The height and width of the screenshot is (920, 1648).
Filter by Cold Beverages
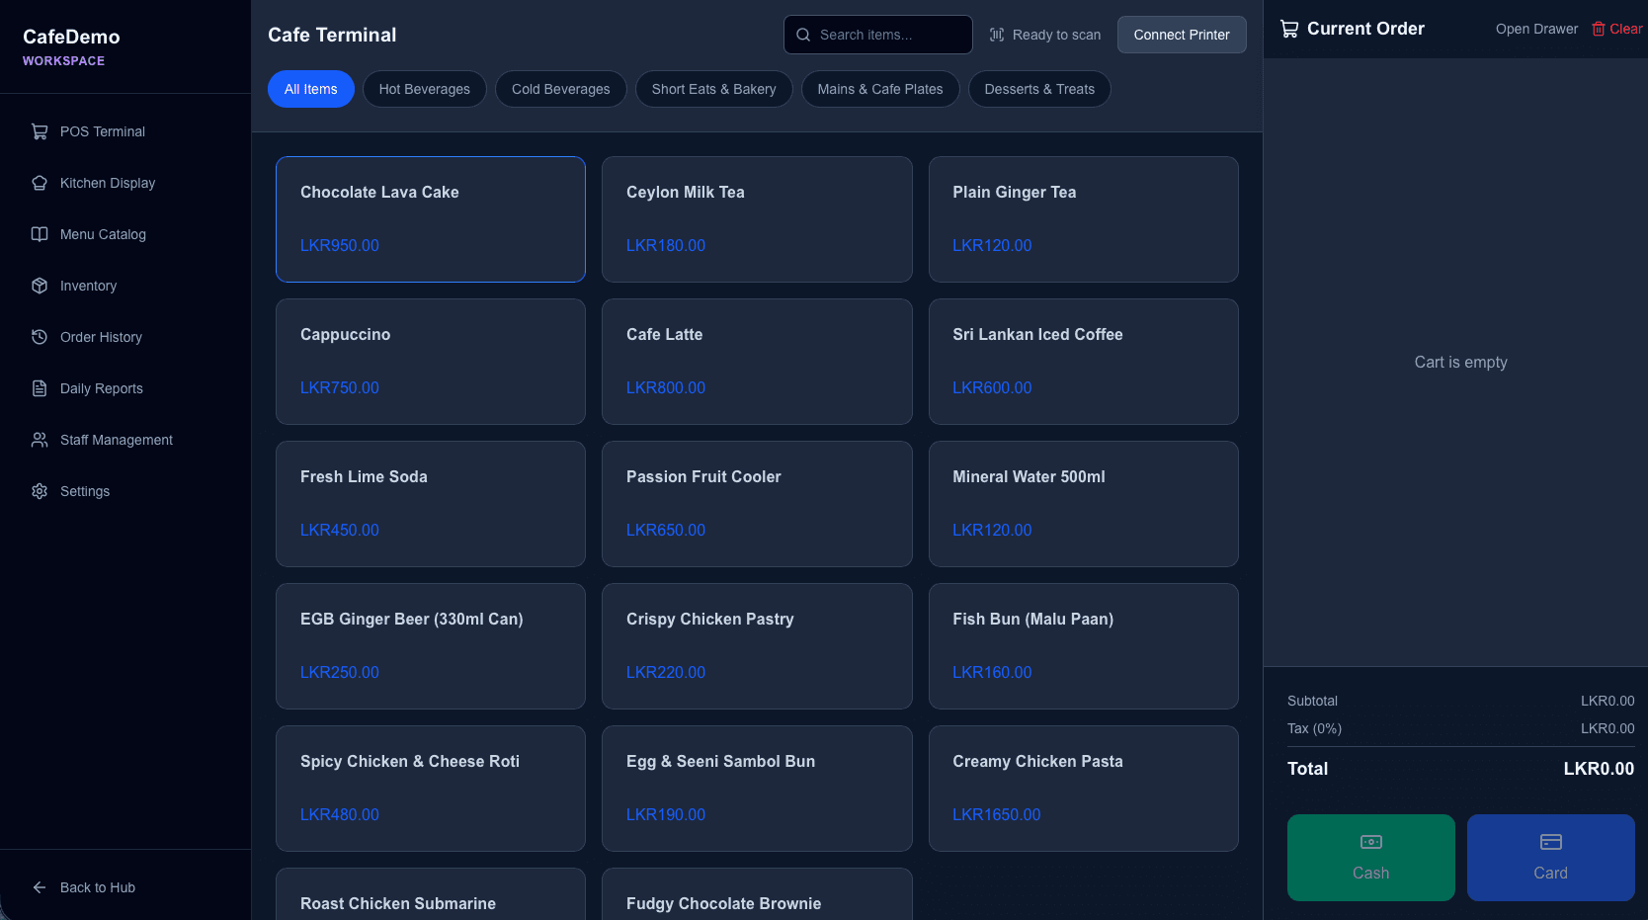pos(561,89)
